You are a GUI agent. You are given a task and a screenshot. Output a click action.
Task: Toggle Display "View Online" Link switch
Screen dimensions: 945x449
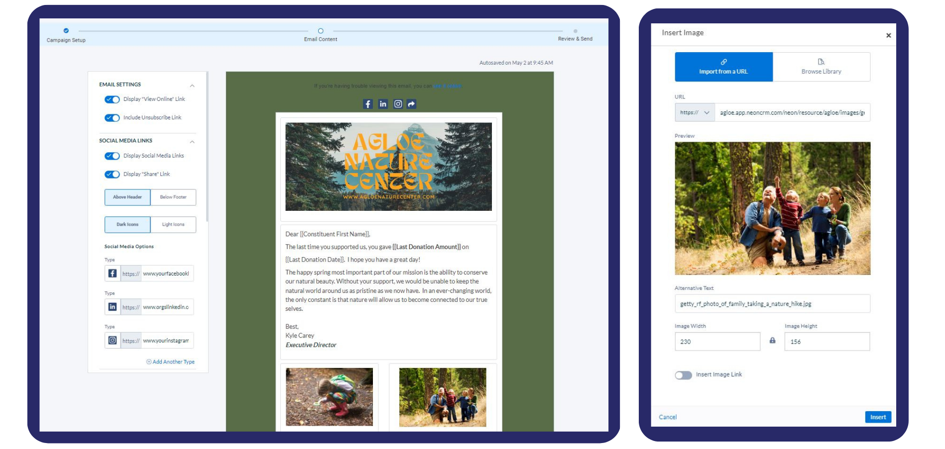click(112, 99)
